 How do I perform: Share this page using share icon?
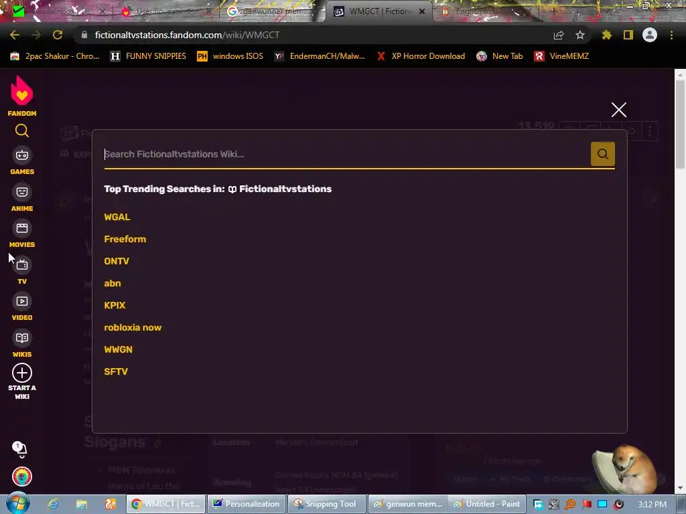coord(559,35)
